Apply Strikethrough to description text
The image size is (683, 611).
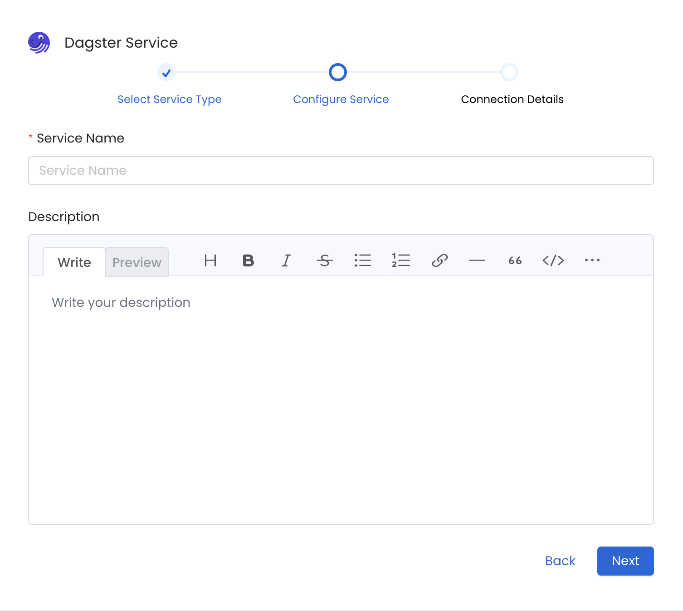click(325, 261)
